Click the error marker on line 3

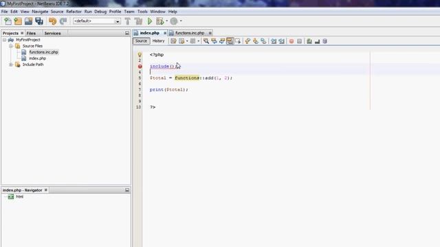(x=140, y=67)
